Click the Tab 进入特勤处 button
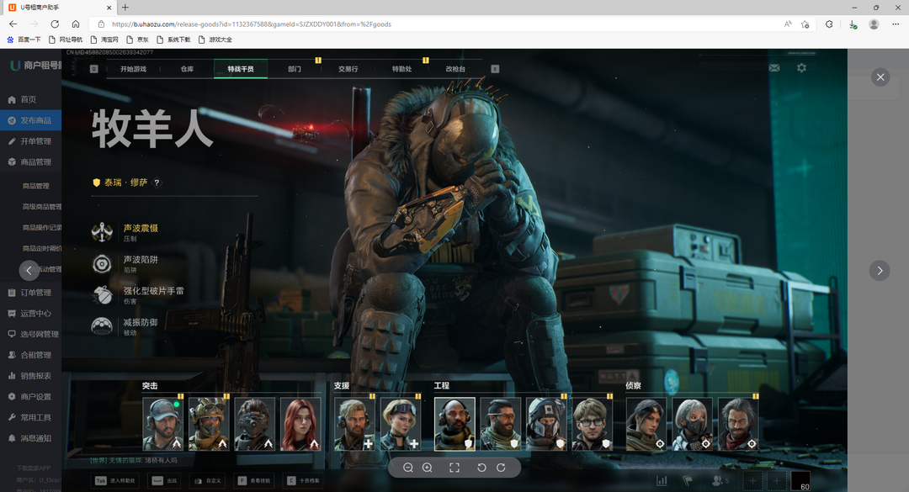 pos(114,480)
